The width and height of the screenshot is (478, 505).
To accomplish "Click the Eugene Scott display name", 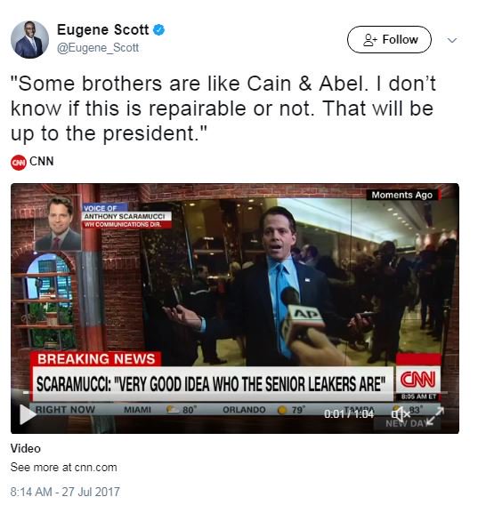I will (102, 29).
